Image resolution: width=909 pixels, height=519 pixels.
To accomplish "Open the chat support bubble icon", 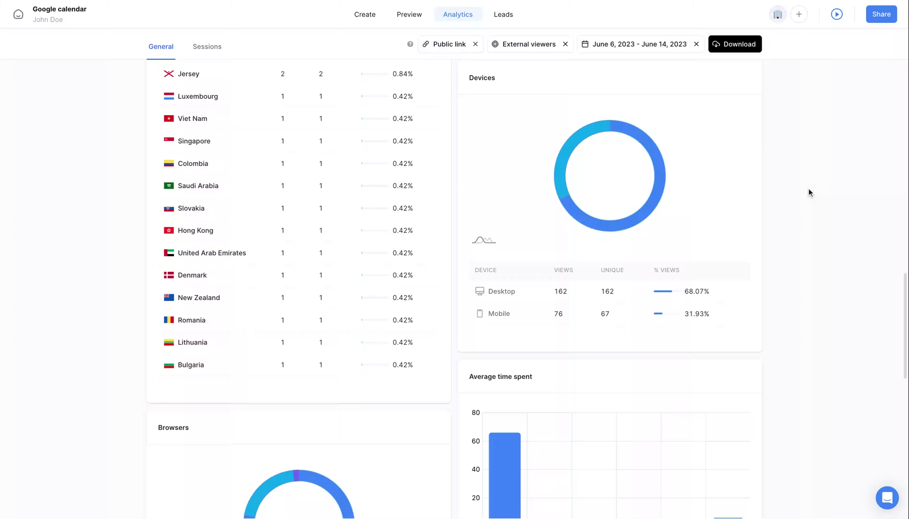I will point(887,498).
